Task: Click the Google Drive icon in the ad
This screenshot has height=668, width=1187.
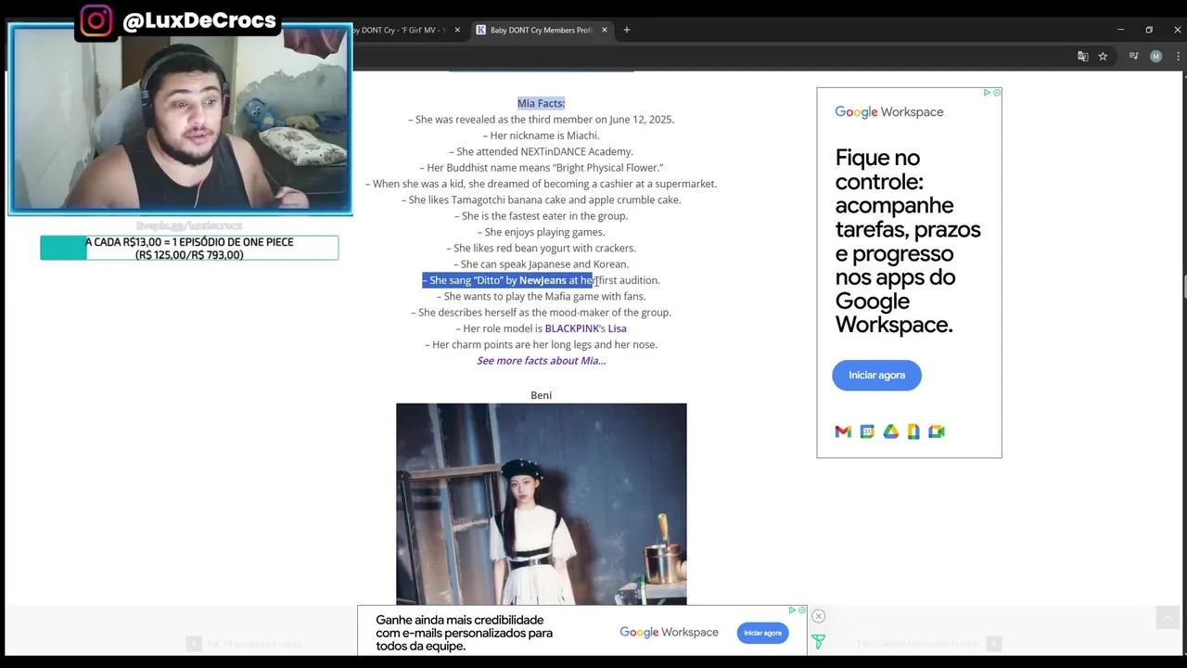Action: coord(890,431)
